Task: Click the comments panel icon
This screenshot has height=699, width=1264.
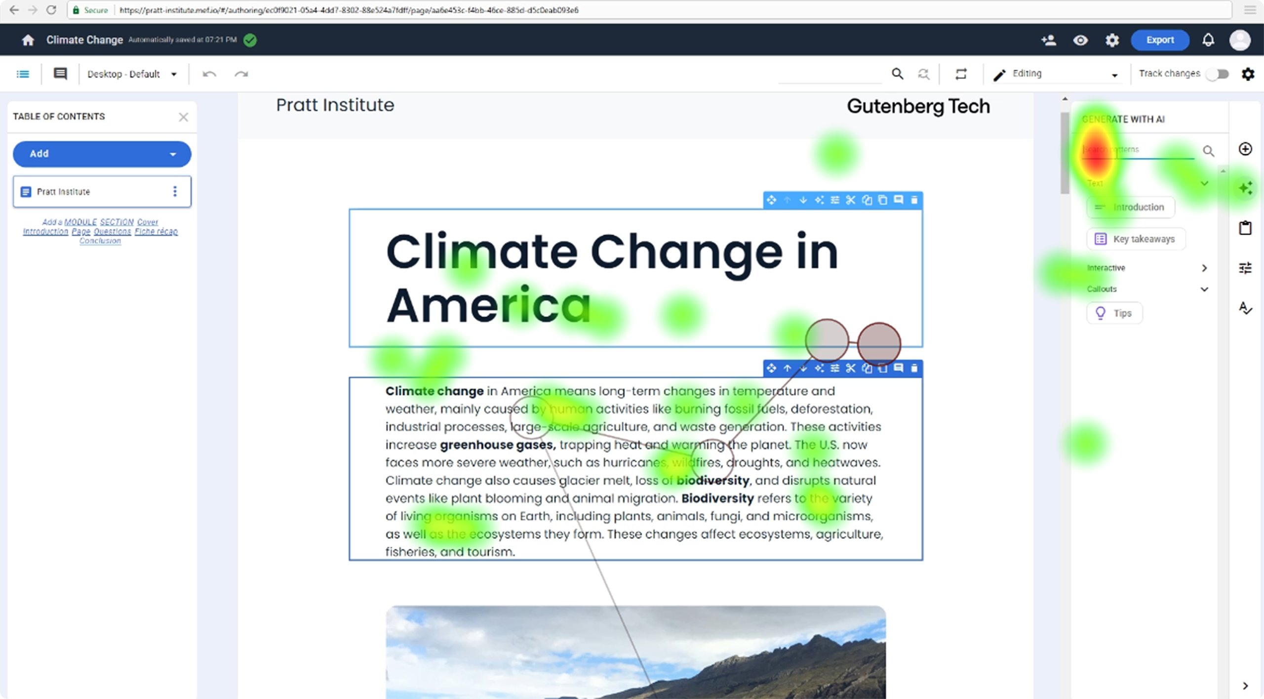Action: (60, 74)
